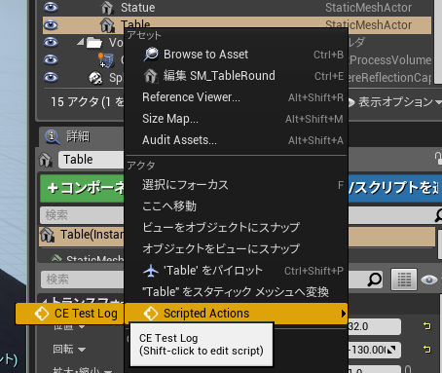
Task: Click the Table actor name field
Action: (92, 160)
